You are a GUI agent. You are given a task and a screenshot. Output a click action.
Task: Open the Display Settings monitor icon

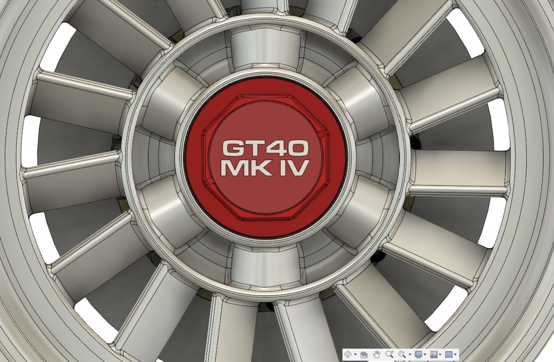click(418, 354)
